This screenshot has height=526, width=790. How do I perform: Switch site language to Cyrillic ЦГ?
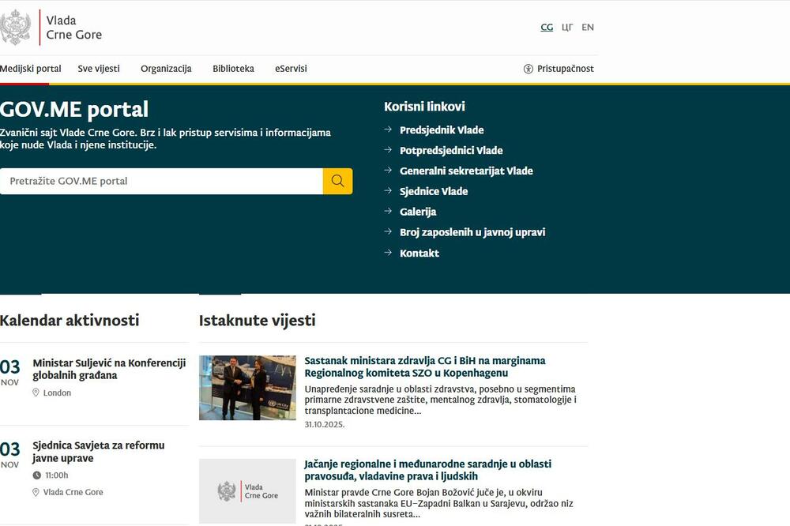click(x=566, y=27)
